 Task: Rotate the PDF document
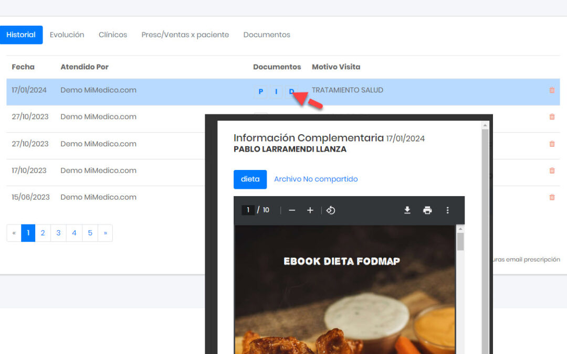pos(331,210)
